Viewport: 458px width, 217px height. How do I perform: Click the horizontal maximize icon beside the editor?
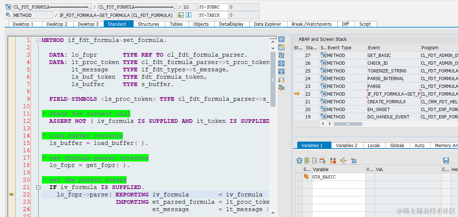281,72
